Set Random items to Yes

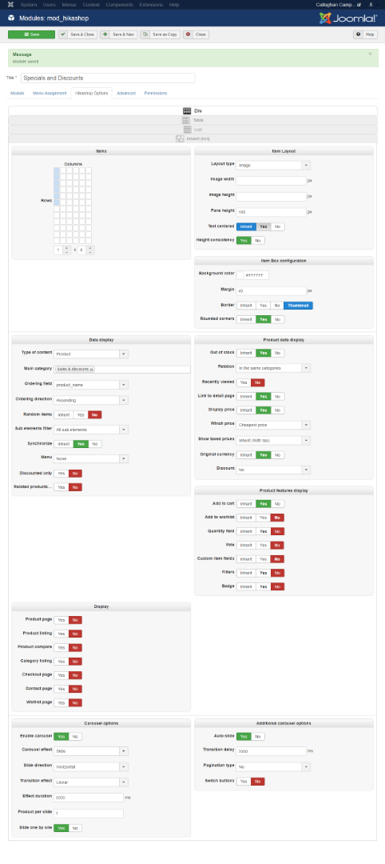point(81,414)
